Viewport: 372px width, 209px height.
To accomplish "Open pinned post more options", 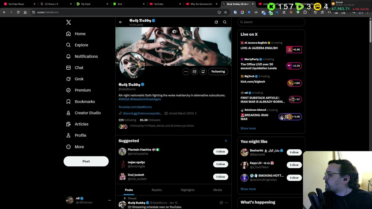I will (x=226, y=203).
